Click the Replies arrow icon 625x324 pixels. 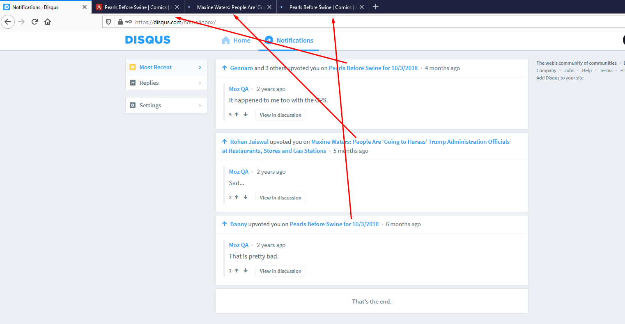[133, 83]
